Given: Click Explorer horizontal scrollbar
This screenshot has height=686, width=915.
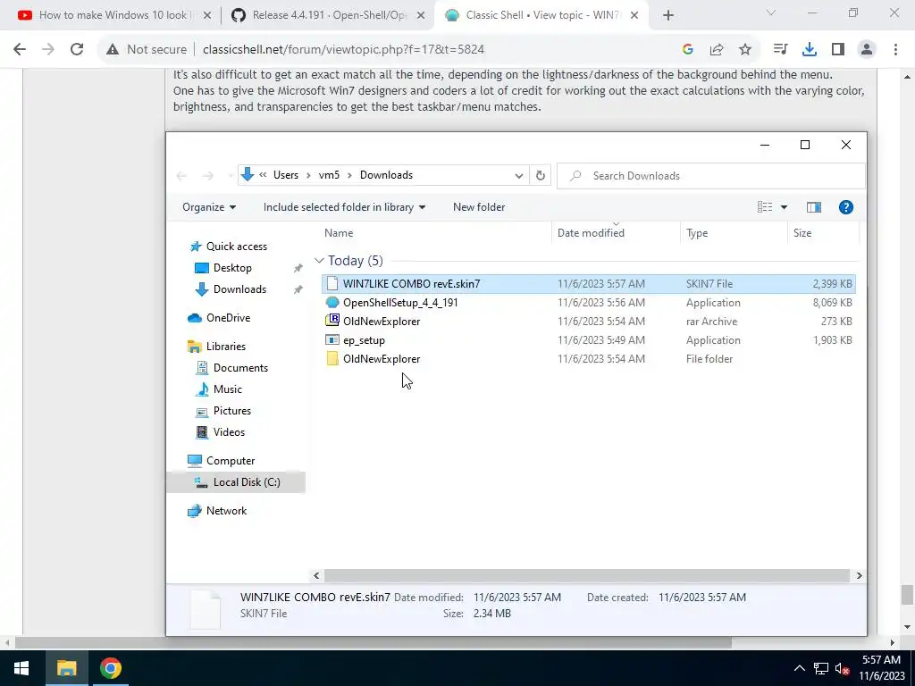Looking at the screenshot, I should tap(586, 576).
